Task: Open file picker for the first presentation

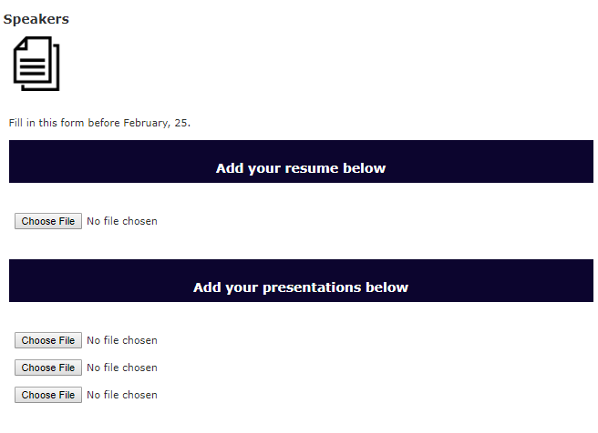Action: [48, 340]
